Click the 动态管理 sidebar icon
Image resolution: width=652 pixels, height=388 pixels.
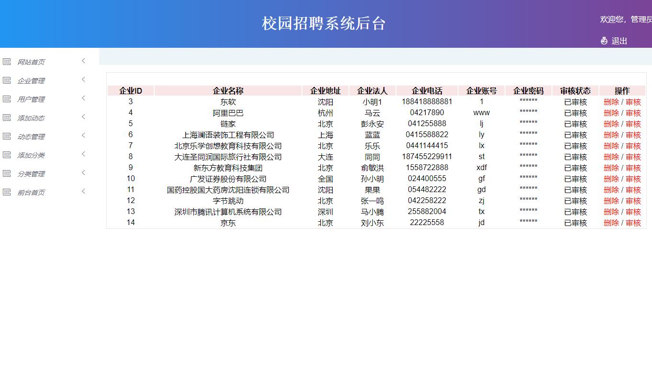(x=7, y=136)
